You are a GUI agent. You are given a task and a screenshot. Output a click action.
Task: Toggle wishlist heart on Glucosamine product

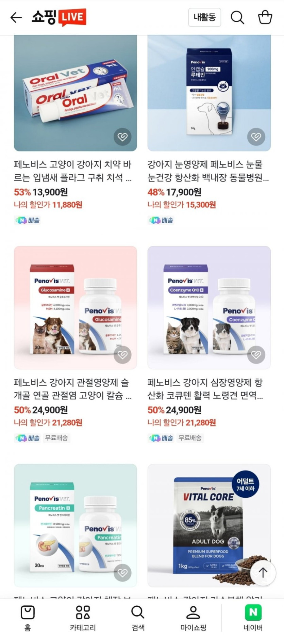pos(122,355)
